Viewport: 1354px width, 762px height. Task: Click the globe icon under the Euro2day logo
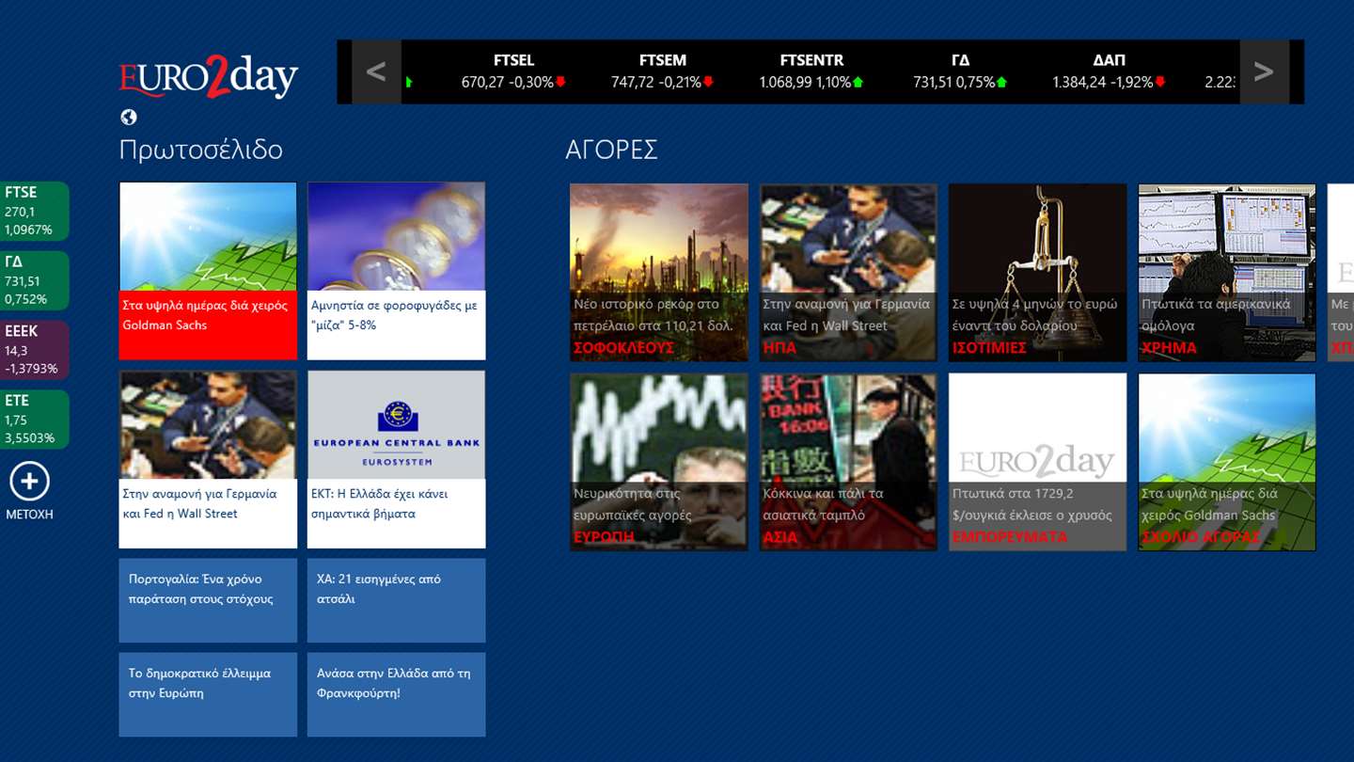click(x=129, y=117)
